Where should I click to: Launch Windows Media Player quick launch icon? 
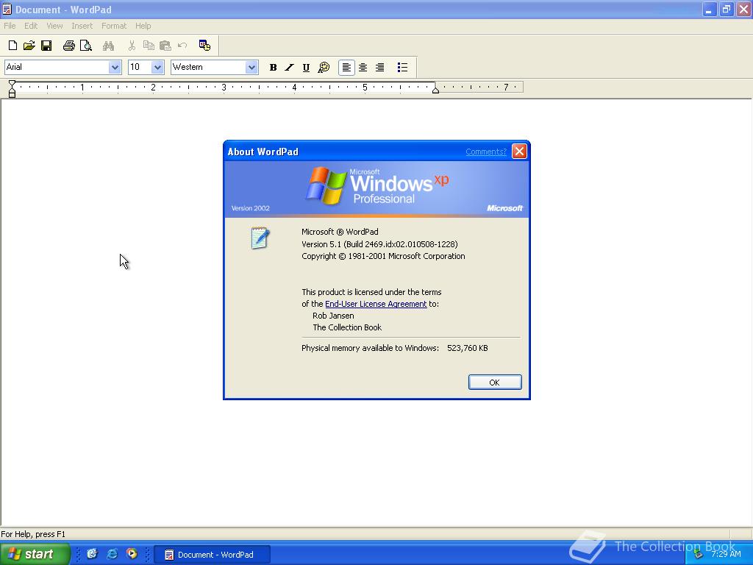pyautogui.click(x=132, y=554)
